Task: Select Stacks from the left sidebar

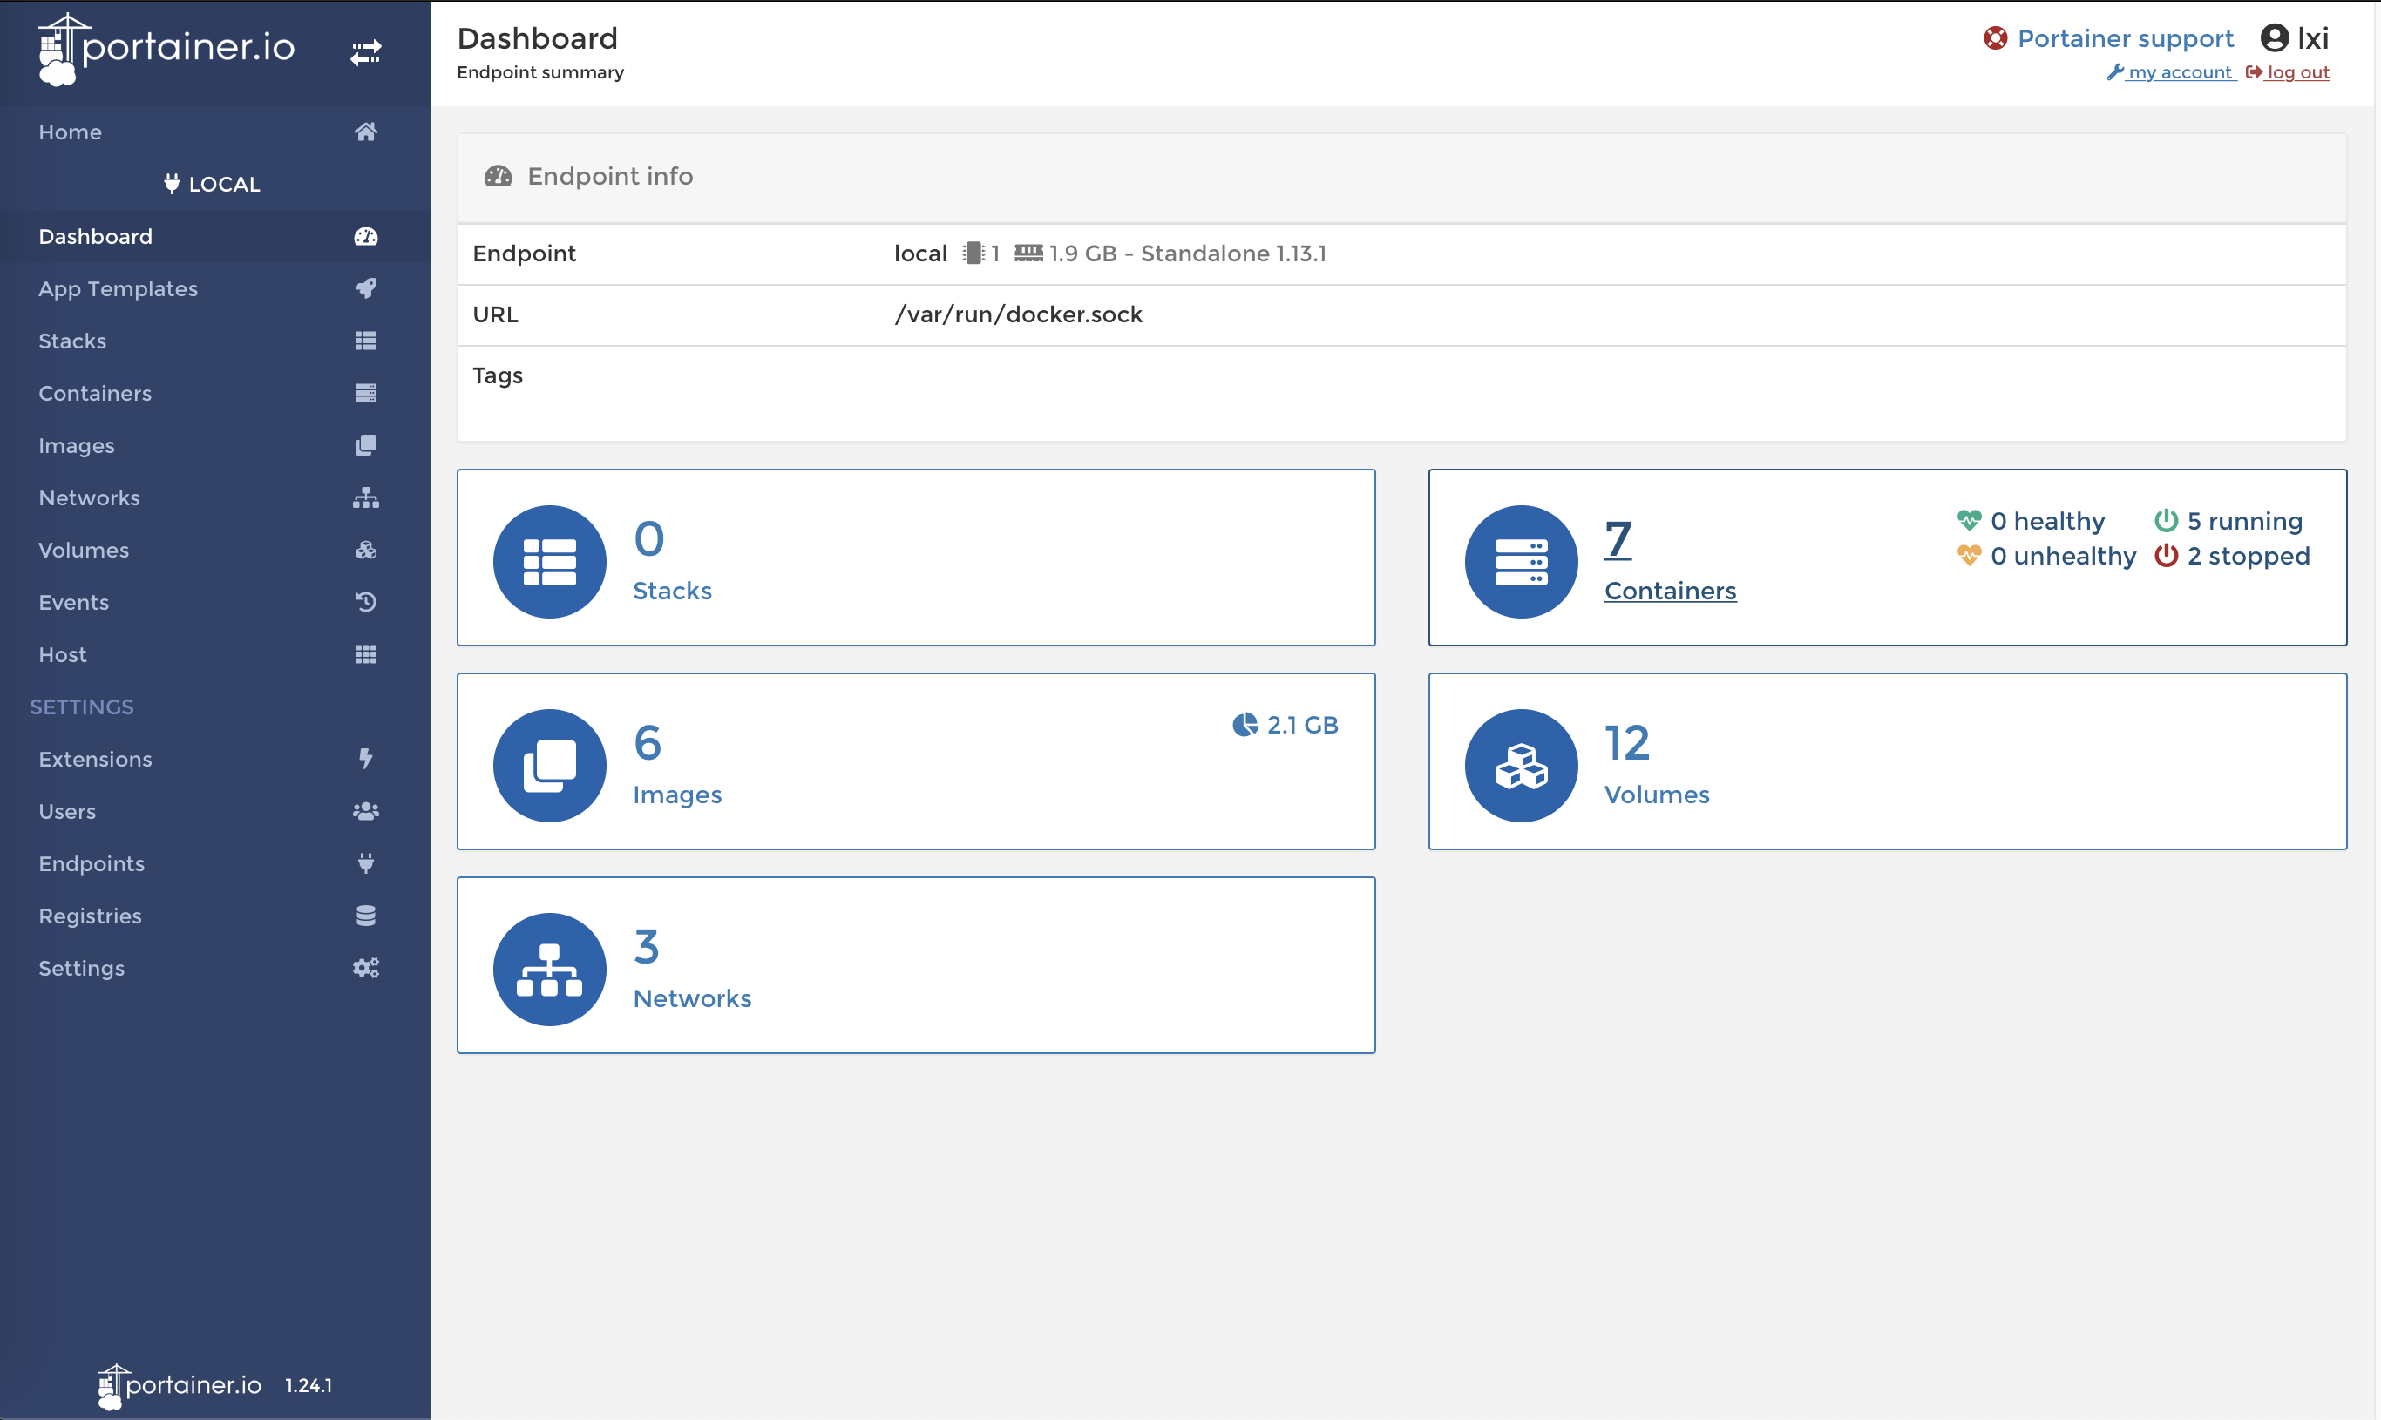Action: 212,340
